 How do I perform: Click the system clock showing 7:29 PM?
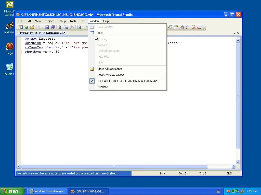(x=252, y=191)
